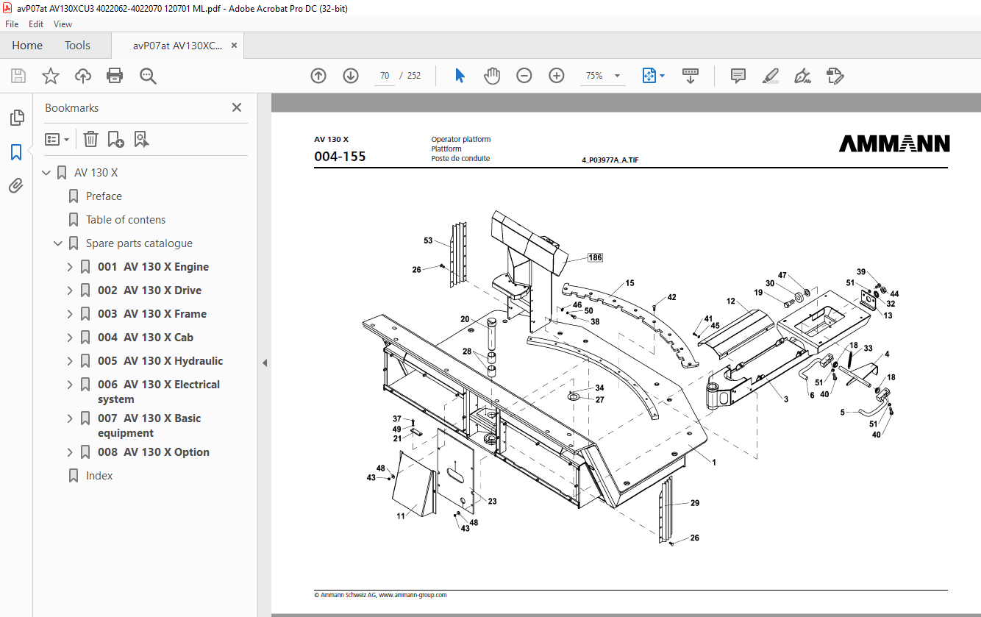Open the View menu
This screenshot has height=617, width=981.
pyautogui.click(x=63, y=24)
